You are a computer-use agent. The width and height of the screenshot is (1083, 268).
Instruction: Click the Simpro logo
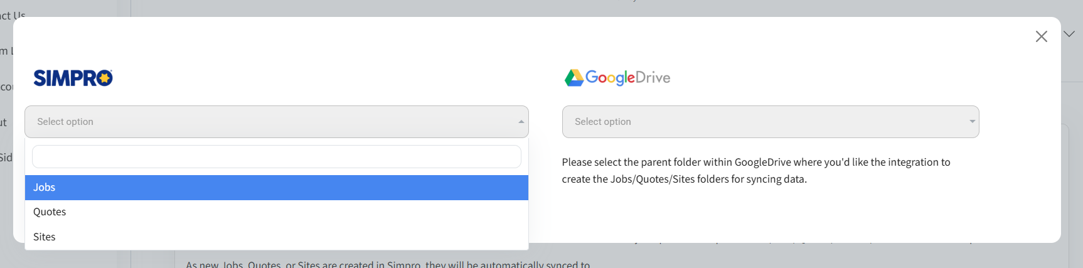[73, 78]
